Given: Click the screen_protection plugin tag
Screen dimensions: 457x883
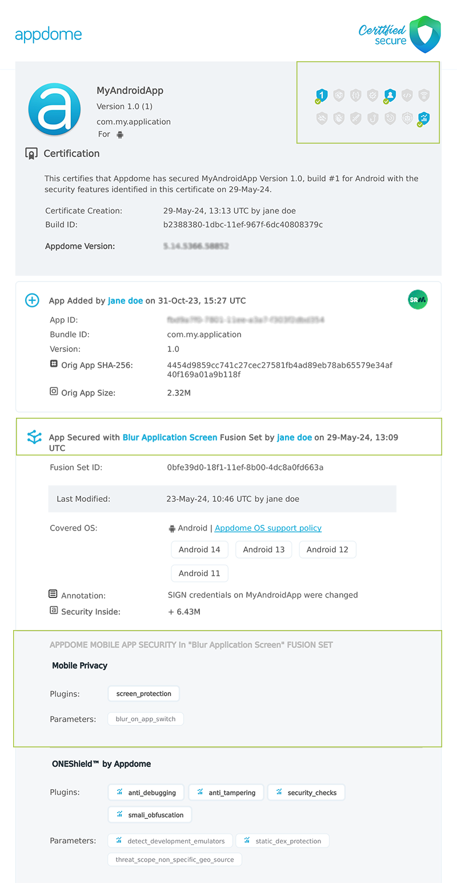Looking at the screenshot, I should click(143, 694).
